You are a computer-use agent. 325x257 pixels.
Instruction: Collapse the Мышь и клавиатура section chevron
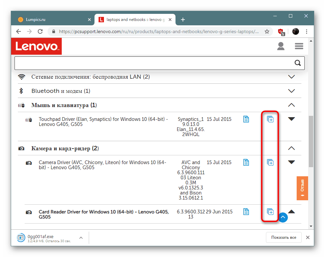pos(292,105)
